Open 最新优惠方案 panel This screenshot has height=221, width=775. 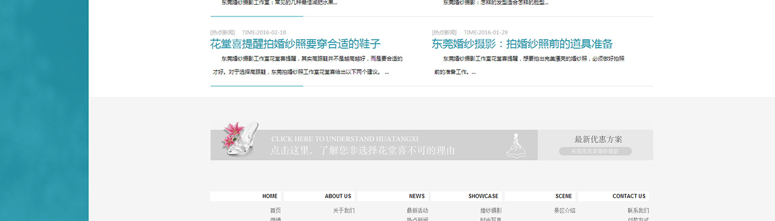[x=595, y=145]
